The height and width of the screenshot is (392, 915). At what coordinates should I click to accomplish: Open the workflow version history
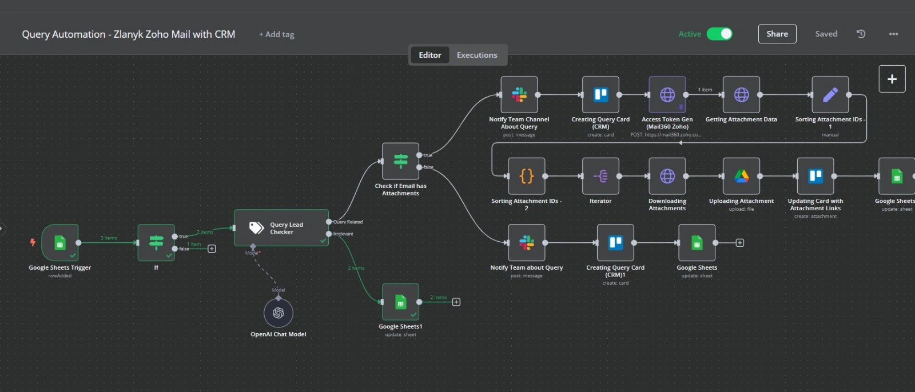[x=861, y=34]
